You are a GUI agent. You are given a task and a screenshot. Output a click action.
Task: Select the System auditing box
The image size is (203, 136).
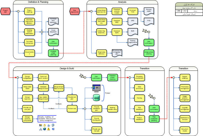tap(184, 78)
